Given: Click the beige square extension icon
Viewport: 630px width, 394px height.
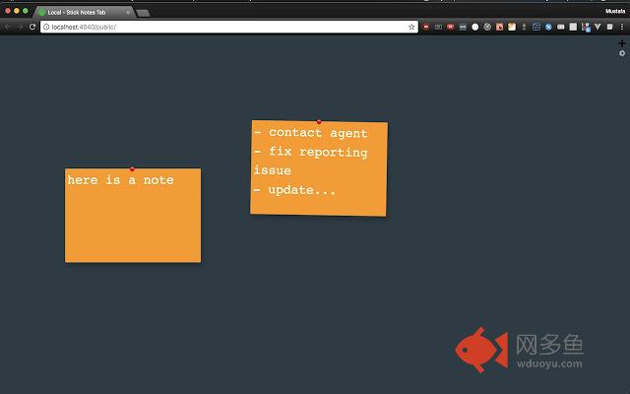Looking at the screenshot, I should (x=512, y=27).
